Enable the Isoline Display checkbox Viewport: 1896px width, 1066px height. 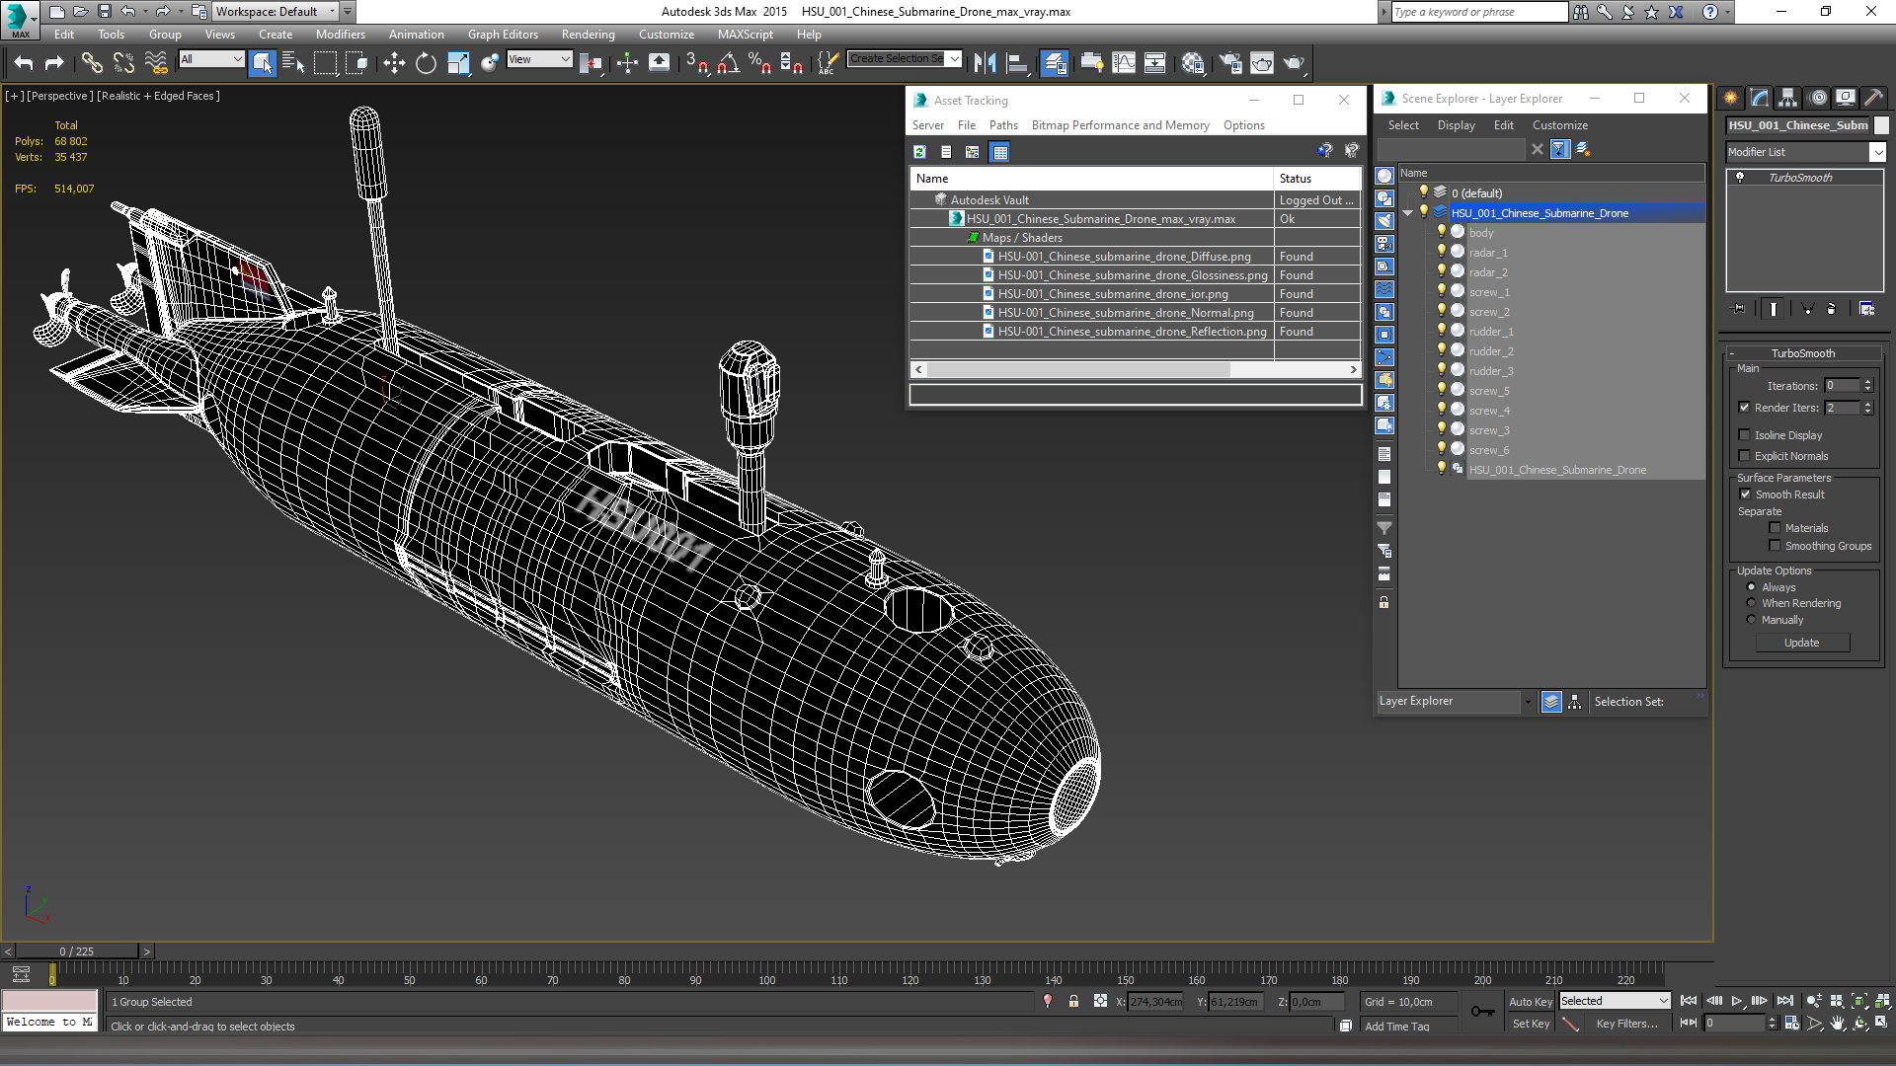pos(1744,435)
